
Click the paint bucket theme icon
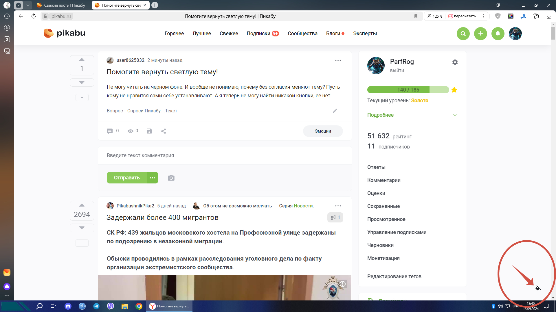pos(538,288)
